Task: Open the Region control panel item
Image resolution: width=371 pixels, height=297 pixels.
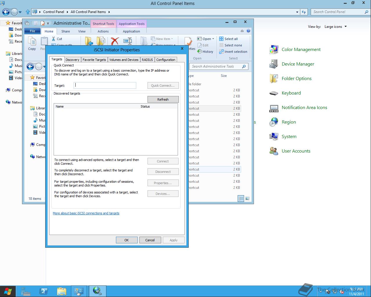Action: pyautogui.click(x=283, y=122)
